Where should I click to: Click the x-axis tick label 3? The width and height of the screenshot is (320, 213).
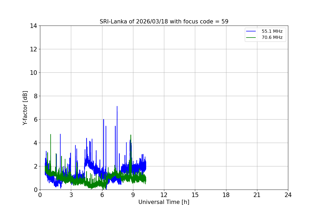coord(71,195)
